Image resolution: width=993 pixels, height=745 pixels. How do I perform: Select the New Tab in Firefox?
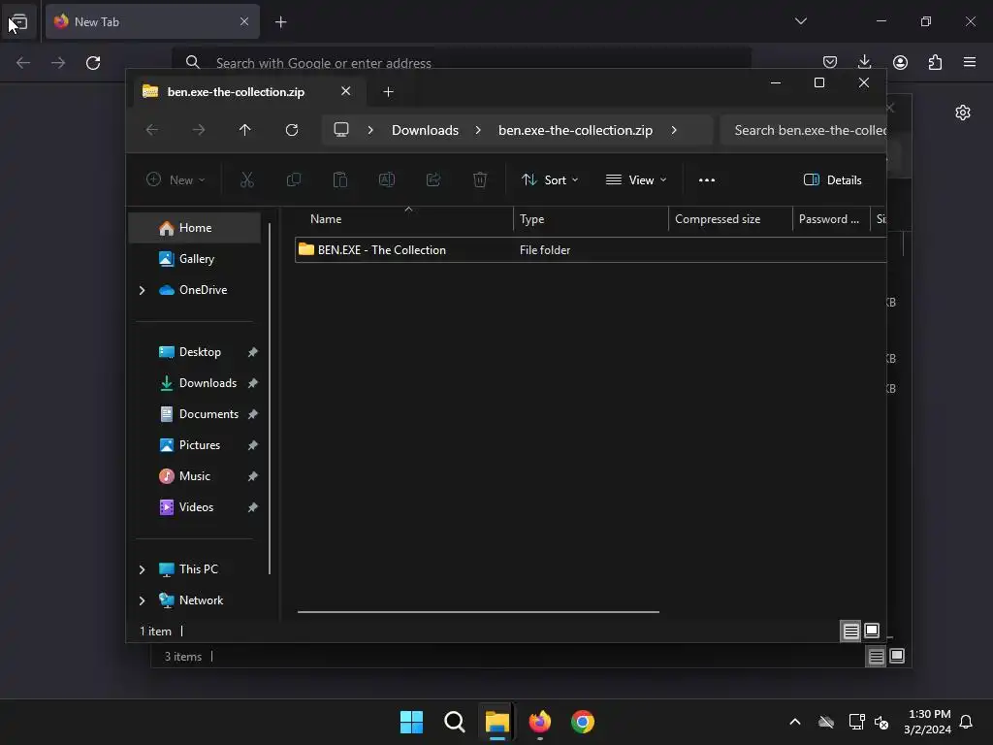pyautogui.click(x=152, y=21)
